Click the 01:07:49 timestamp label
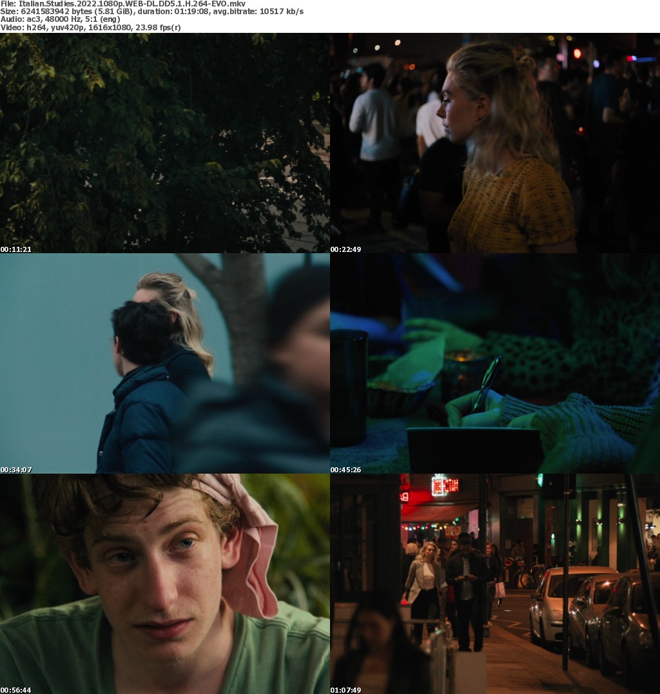Screen dimensions: 660x694 point(346,690)
